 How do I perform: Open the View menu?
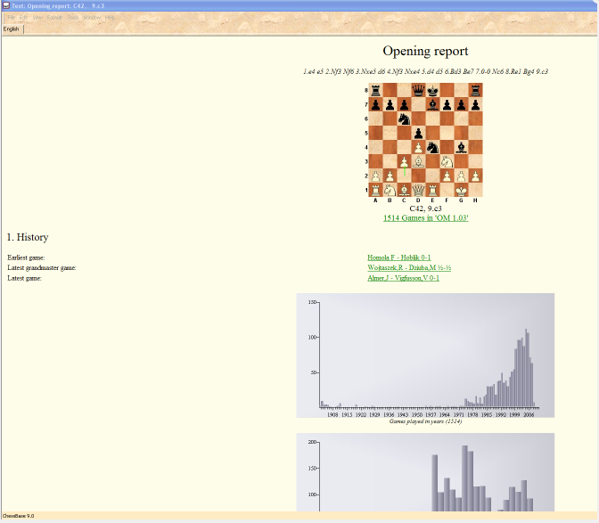click(x=37, y=18)
